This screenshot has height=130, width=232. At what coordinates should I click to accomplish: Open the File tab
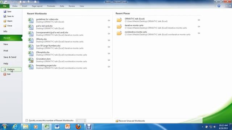pos(5,6)
